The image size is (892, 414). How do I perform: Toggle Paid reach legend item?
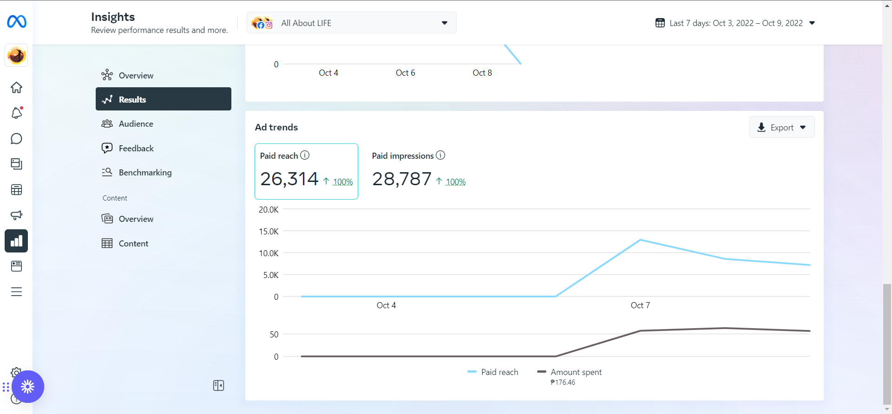point(493,372)
